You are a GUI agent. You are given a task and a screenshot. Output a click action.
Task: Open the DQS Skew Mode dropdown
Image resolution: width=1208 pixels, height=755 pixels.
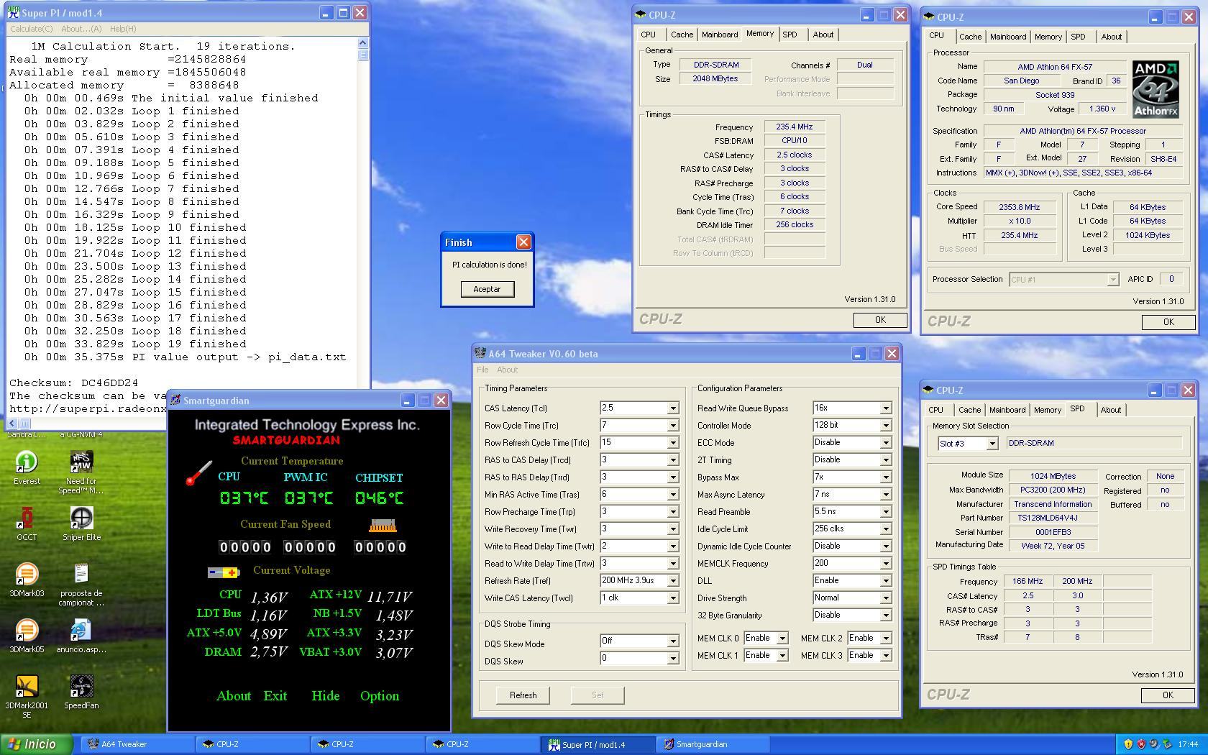pyautogui.click(x=673, y=641)
